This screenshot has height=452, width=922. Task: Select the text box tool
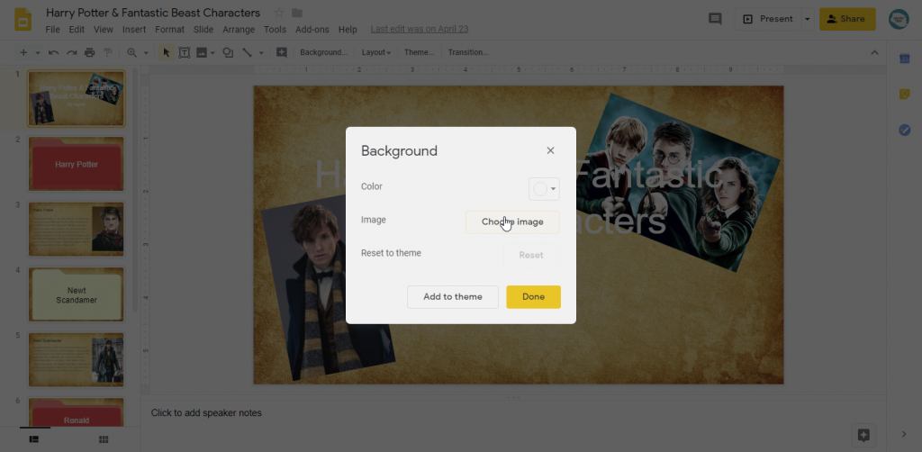184,52
